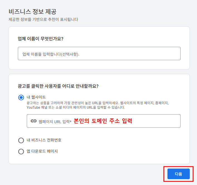
Task: Click the 웹페이지 URL 입력 text field
Action: (104, 121)
